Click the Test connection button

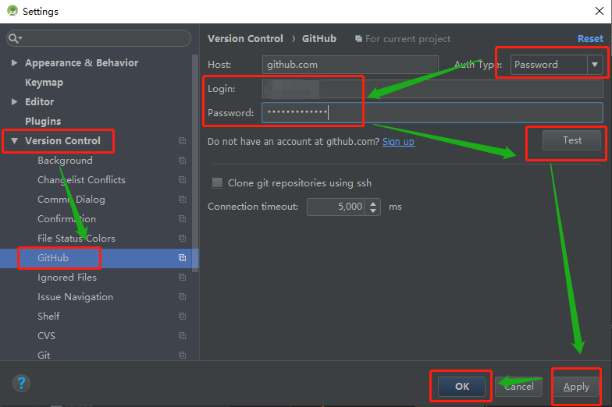(x=571, y=140)
